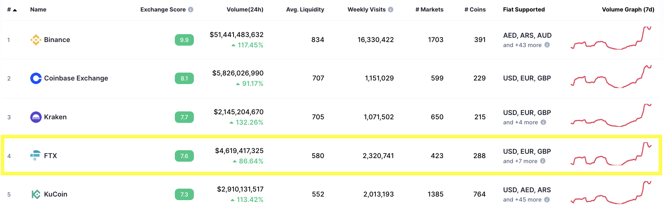Viewport: 664px width, 212px height.
Task: Click Coinbase weekly visits 1,151,029
Action: point(379,78)
